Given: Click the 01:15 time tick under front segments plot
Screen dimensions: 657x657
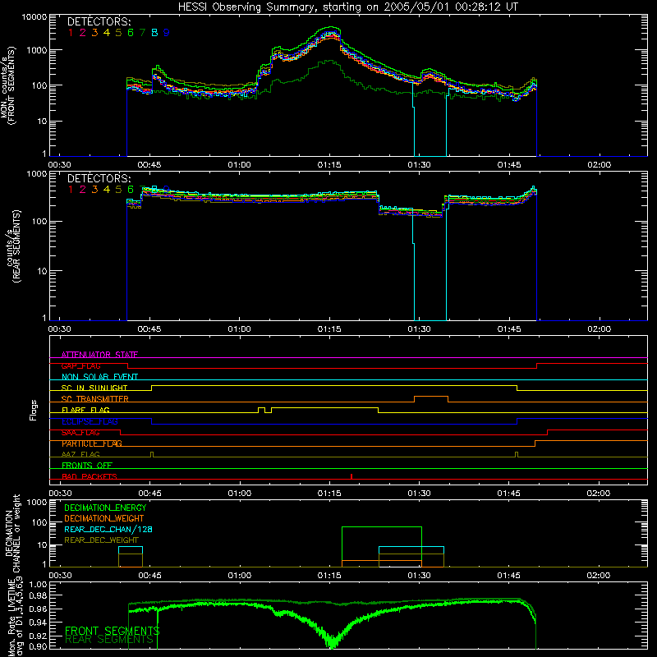Looking at the screenshot, I should 329,165.
